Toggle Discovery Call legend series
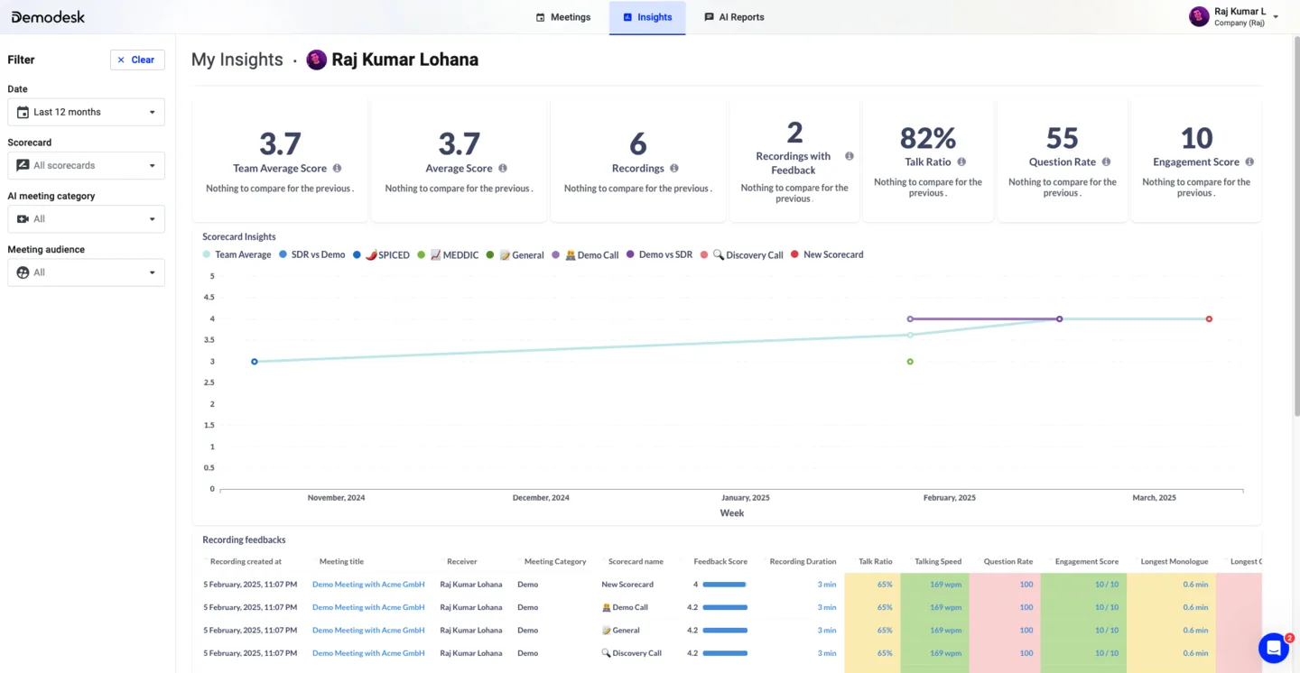Viewport: 1300px width, 673px height. coord(741,254)
